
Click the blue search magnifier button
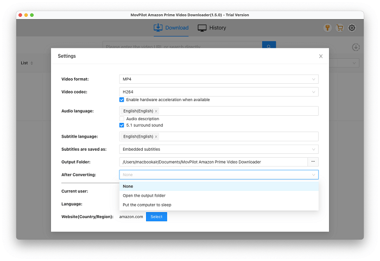click(269, 45)
